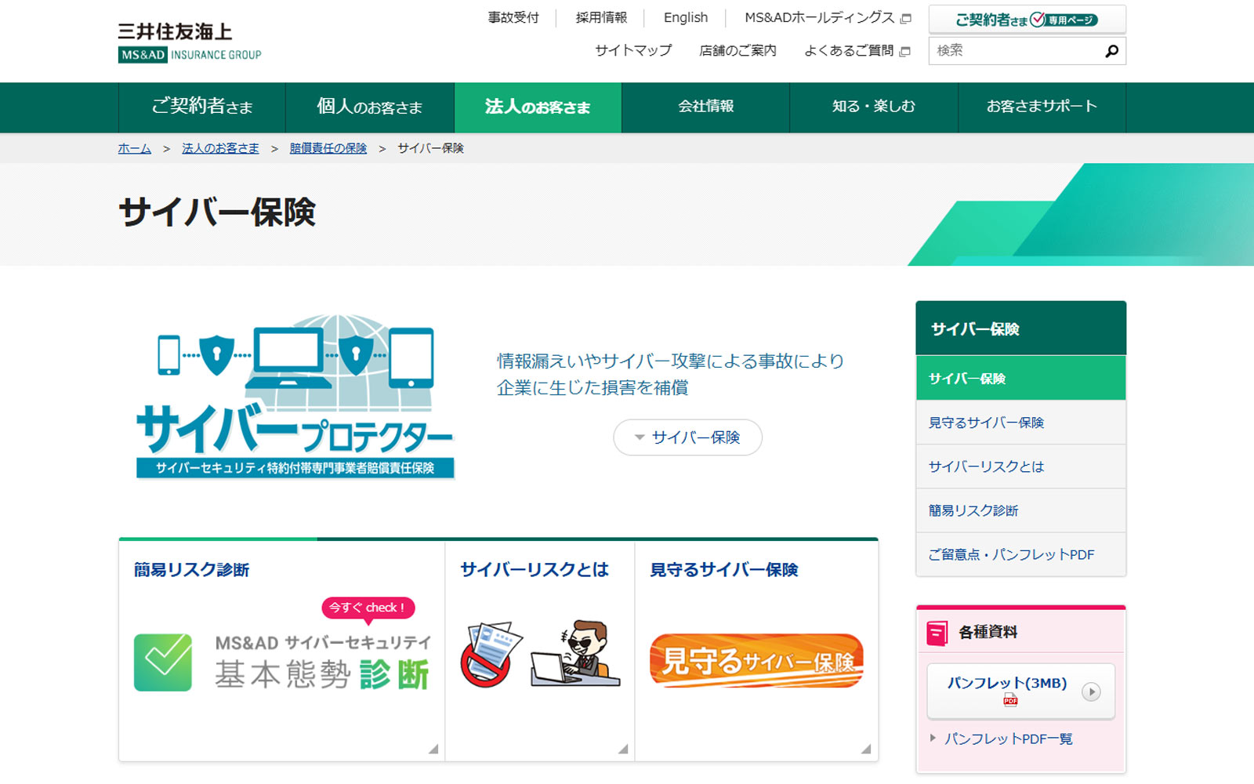Select the 法人のお客さま navigation tab
Viewport: 1254px width, 784px height.
click(x=538, y=107)
